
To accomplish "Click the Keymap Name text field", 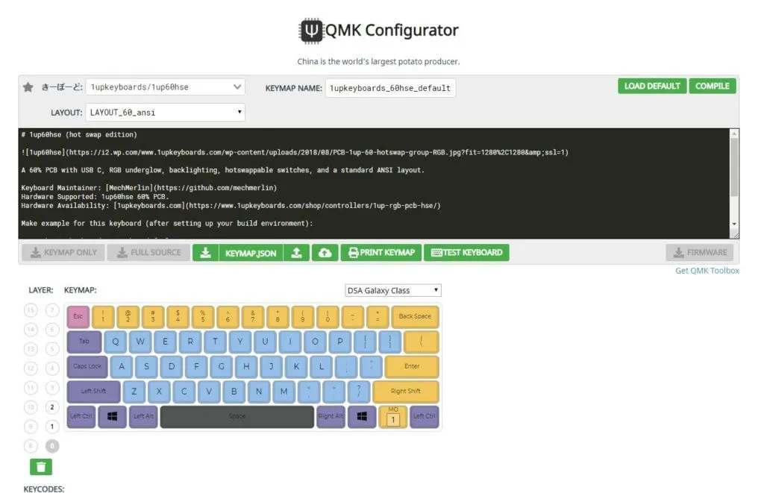I will pos(389,88).
